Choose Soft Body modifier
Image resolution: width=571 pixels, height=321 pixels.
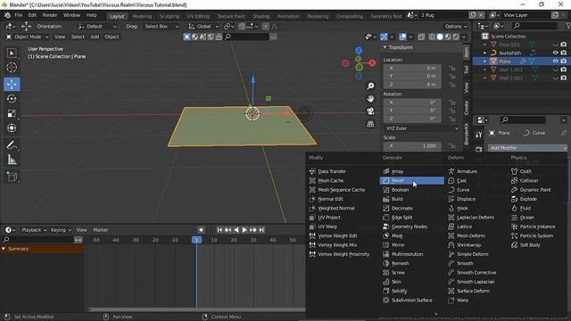[x=530, y=245]
